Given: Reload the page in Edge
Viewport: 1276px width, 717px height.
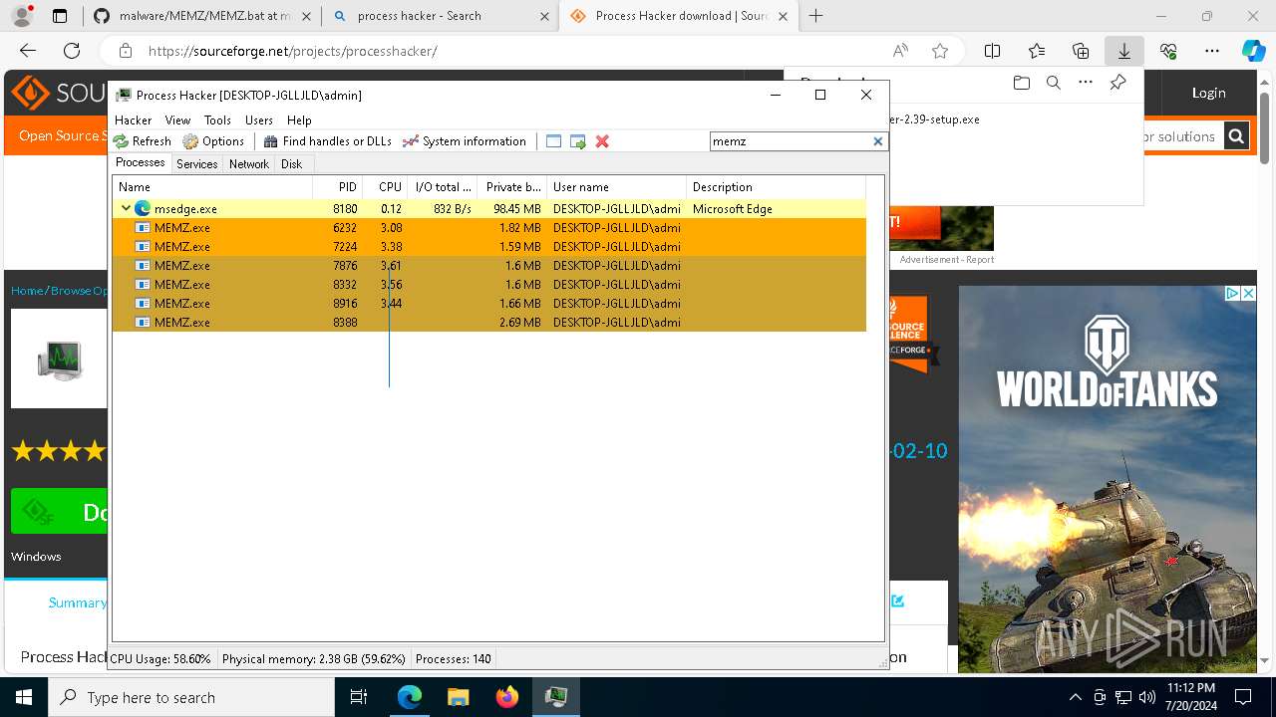Looking at the screenshot, I should pos(72,51).
